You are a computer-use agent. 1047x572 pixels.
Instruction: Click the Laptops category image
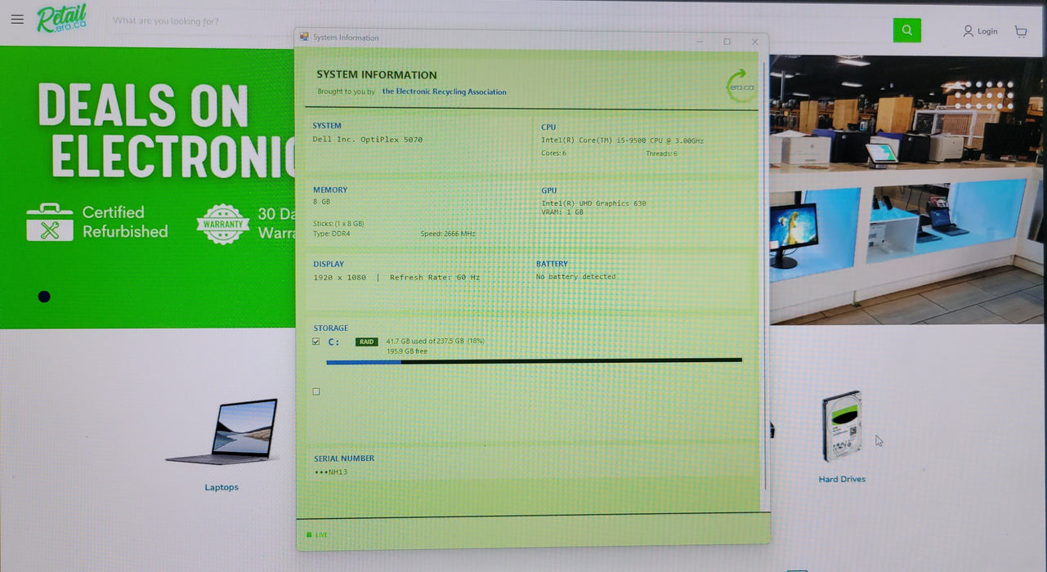pyautogui.click(x=221, y=432)
